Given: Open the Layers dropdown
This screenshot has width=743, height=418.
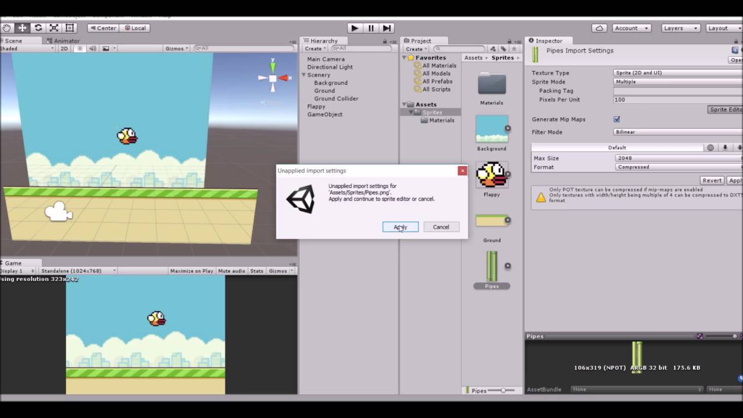Looking at the screenshot, I should (680, 28).
